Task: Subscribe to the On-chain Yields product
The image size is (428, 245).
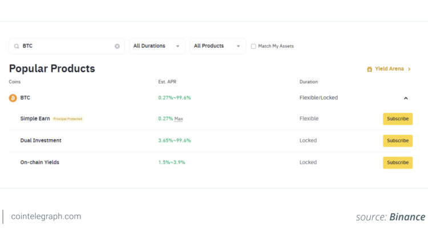Action: click(x=397, y=162)
